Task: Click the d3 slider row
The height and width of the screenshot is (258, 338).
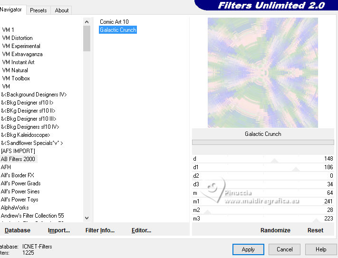Action: coord(263,184)
